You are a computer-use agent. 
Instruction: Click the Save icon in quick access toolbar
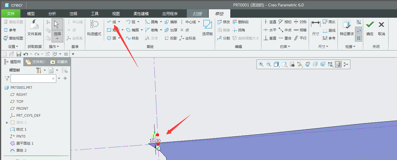pyautogui.click(x=19, y=54)
